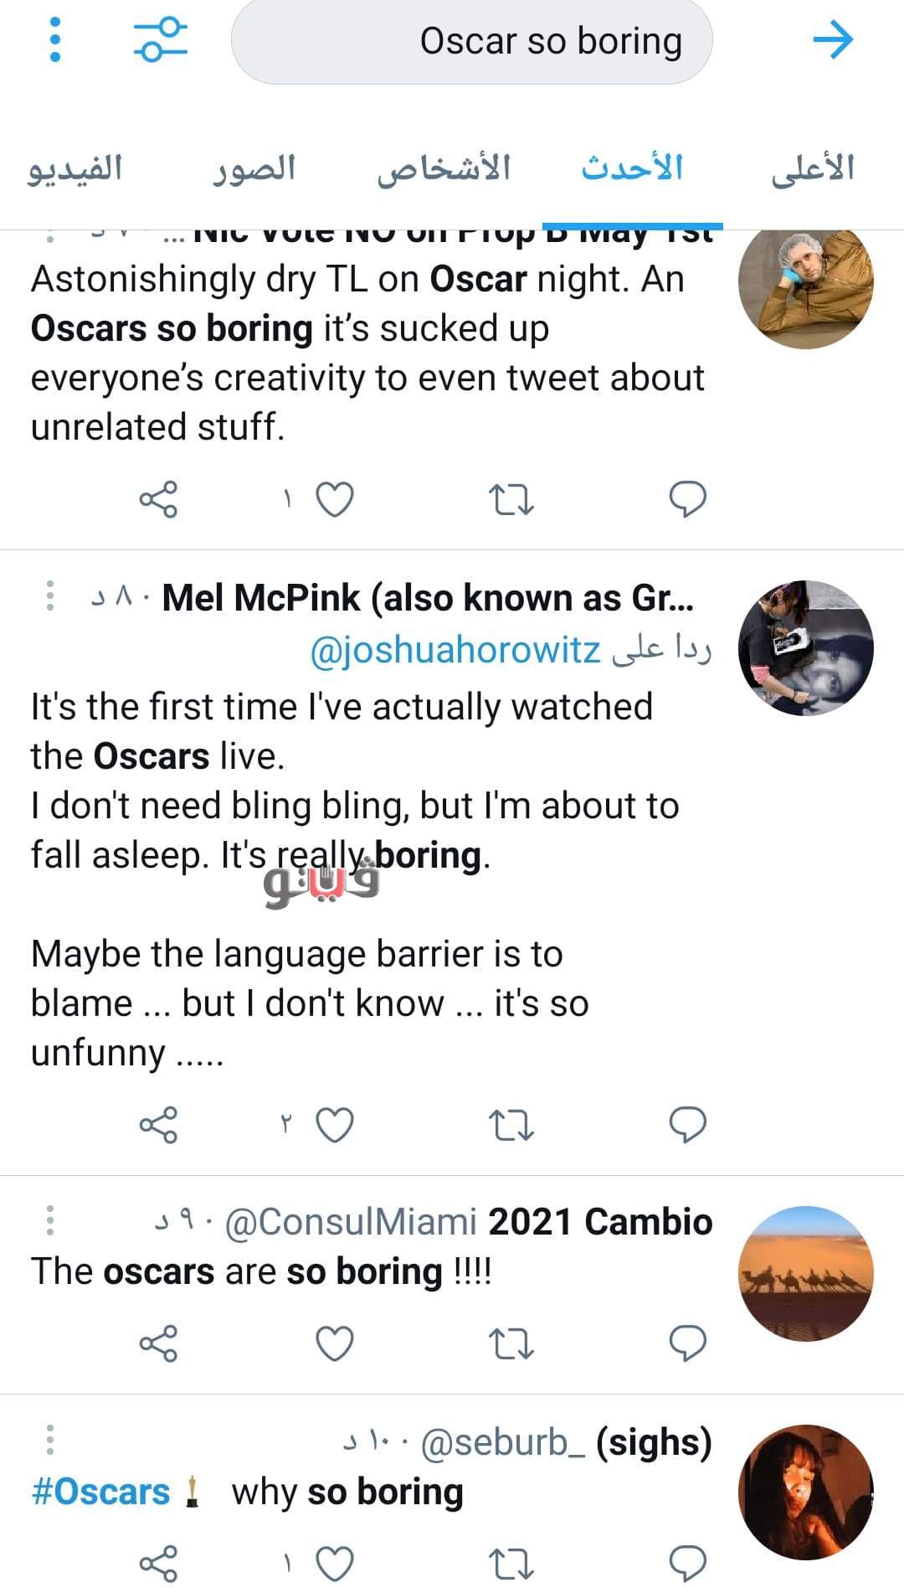Like the "Astonishingly dry TL" tweet

point(334,500)
